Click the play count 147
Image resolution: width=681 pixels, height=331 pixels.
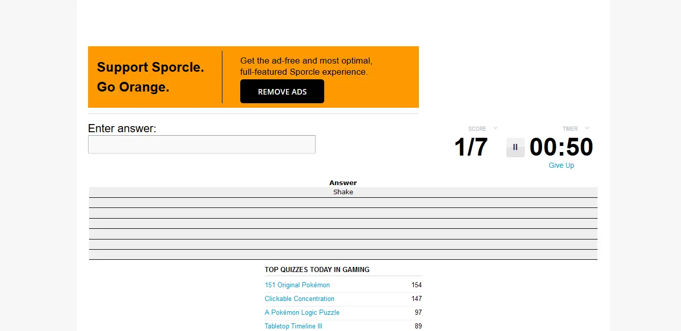[417, 299]
